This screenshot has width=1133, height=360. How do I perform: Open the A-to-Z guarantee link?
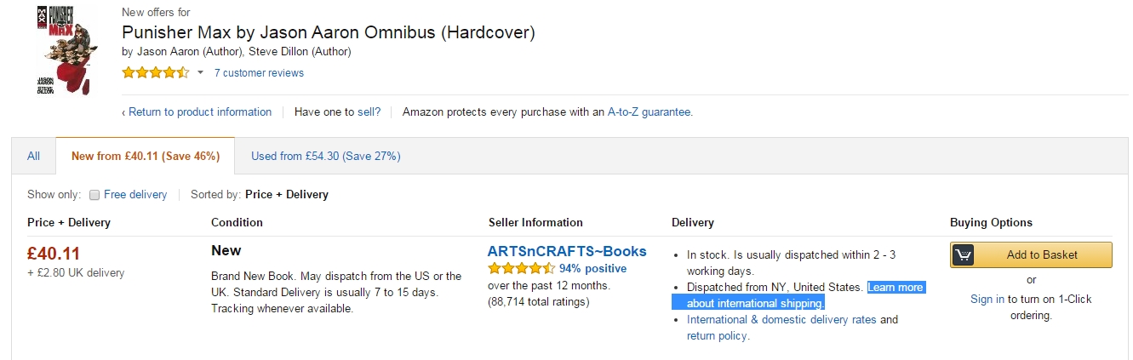tap(649, 111)
